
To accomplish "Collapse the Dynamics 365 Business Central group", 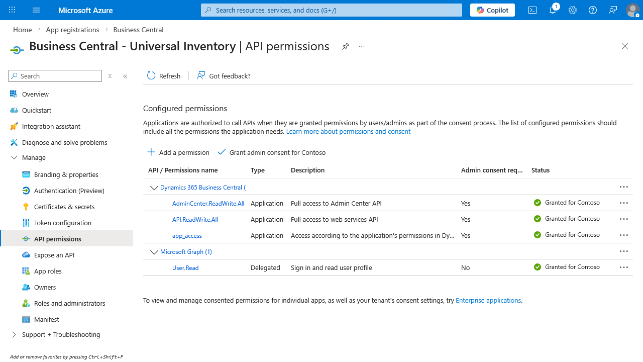I will pos(154,188).
